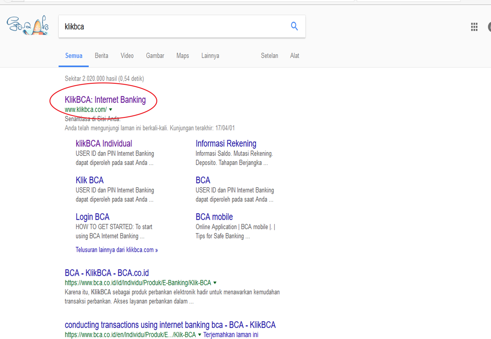Open the Login BCA sitelink

(x=93, y=217)
